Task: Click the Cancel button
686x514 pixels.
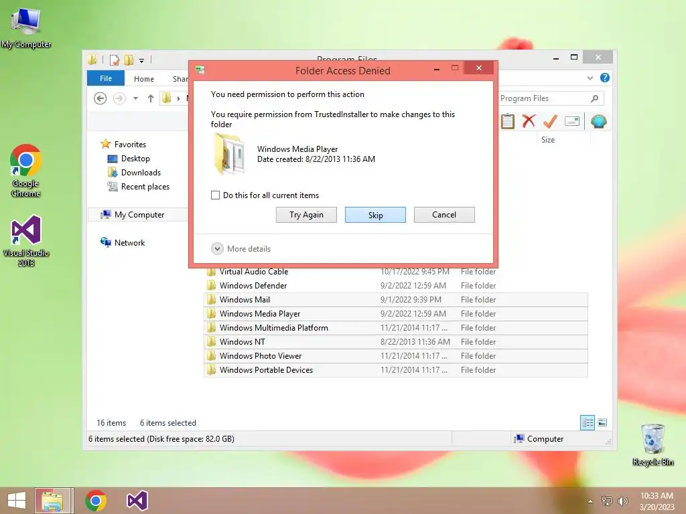Action: tap(444, 215)
